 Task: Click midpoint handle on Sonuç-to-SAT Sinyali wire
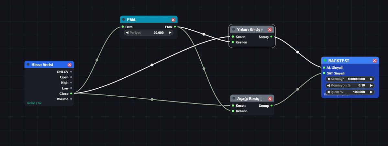pos(298,89)
